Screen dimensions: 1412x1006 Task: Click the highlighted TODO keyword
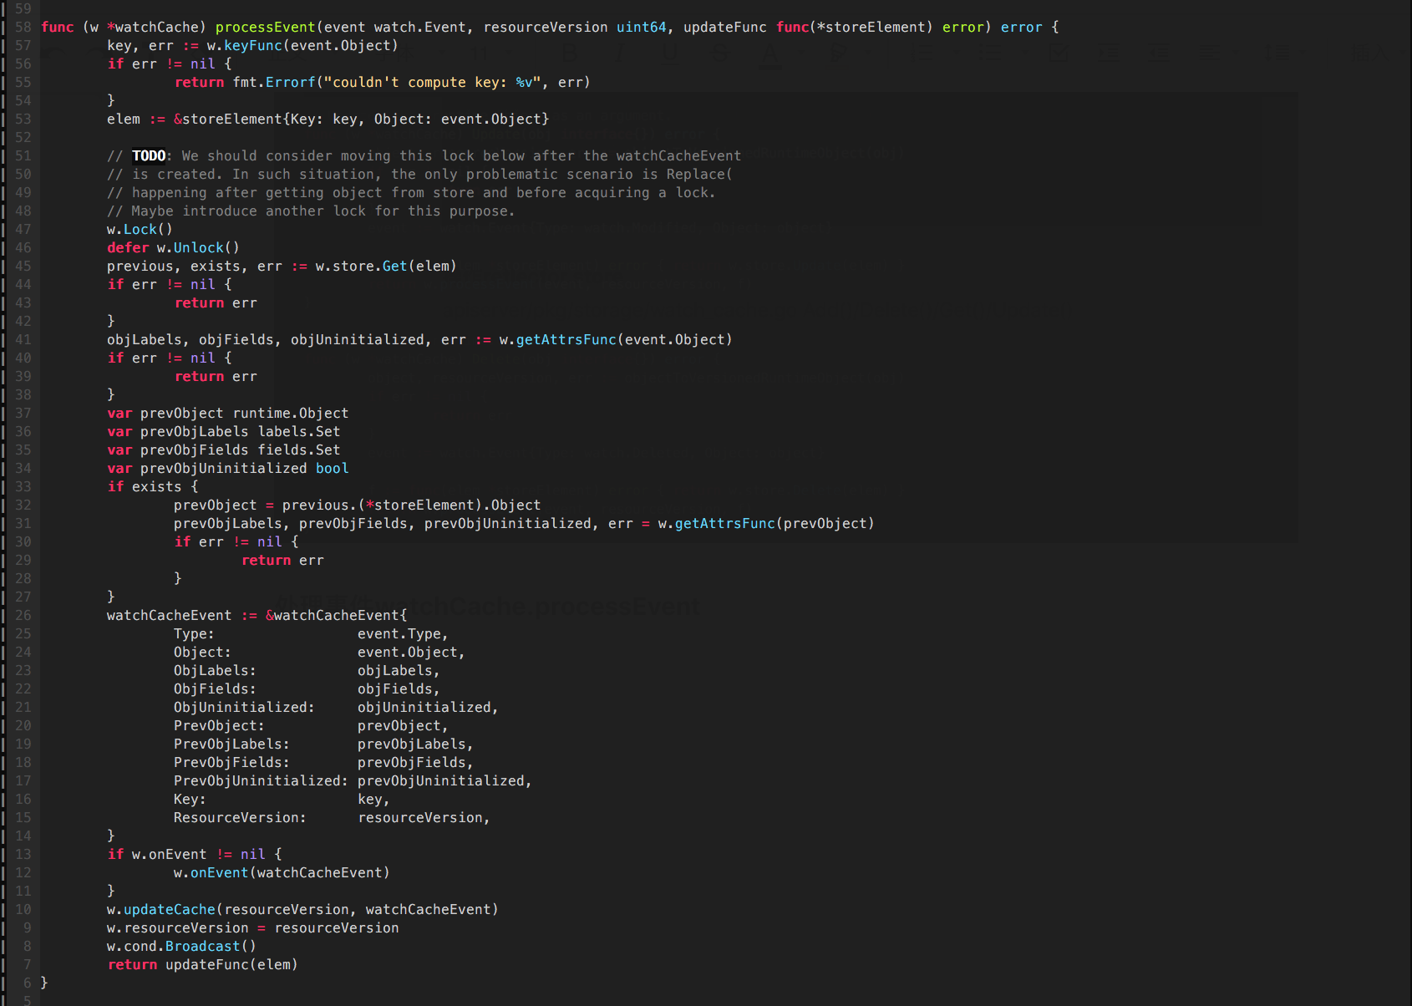pyautogui.click(x=149, y=156)
